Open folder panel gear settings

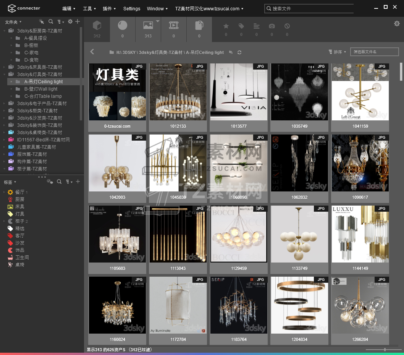[x=70, y=22]
